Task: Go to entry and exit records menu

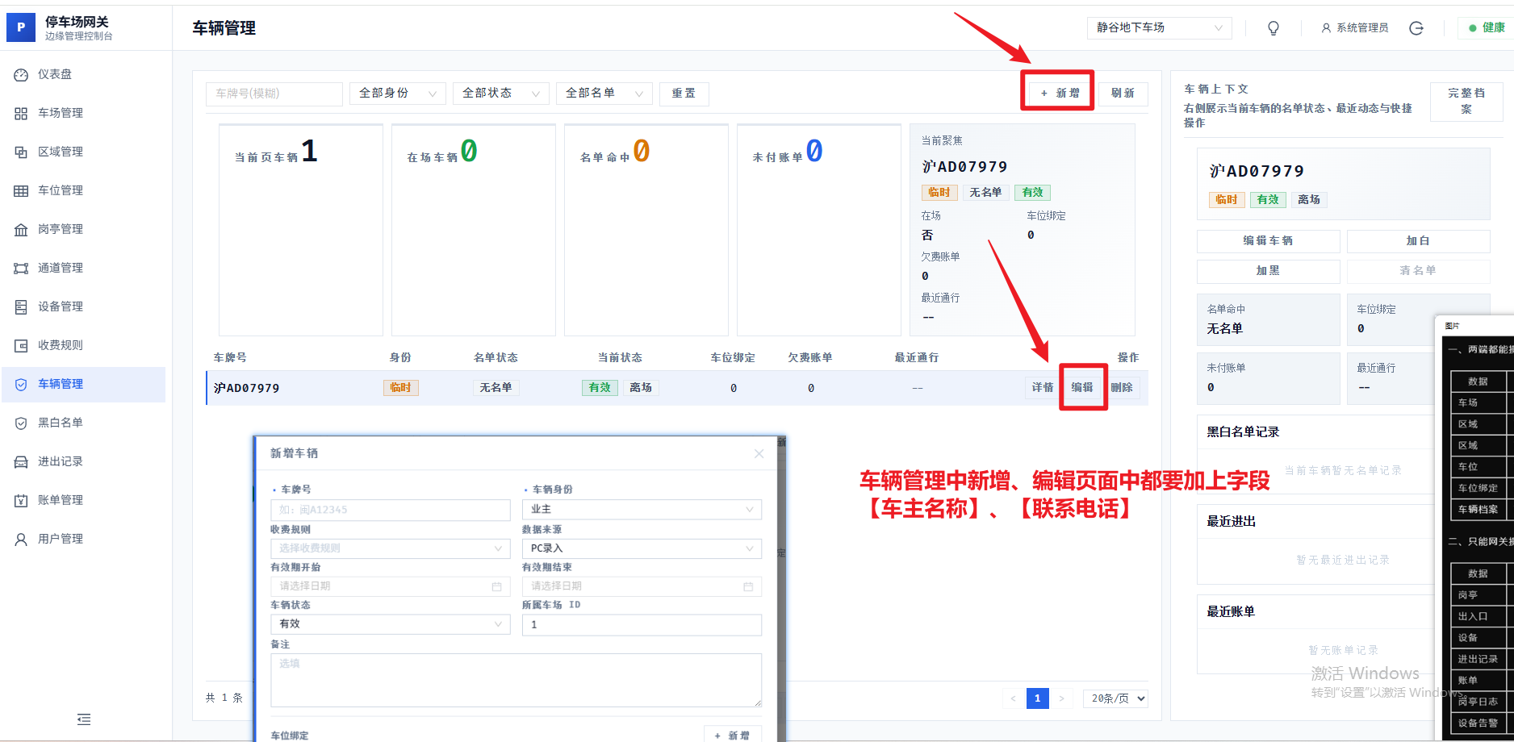Action: [x=61, y=461]
